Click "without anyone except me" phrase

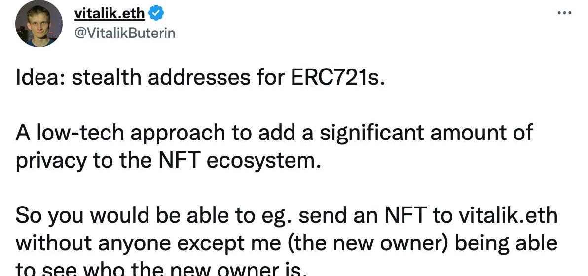click(148, 244)
